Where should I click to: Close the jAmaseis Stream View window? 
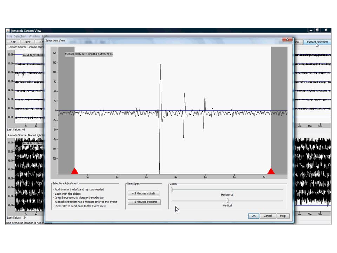click(326, 30)
